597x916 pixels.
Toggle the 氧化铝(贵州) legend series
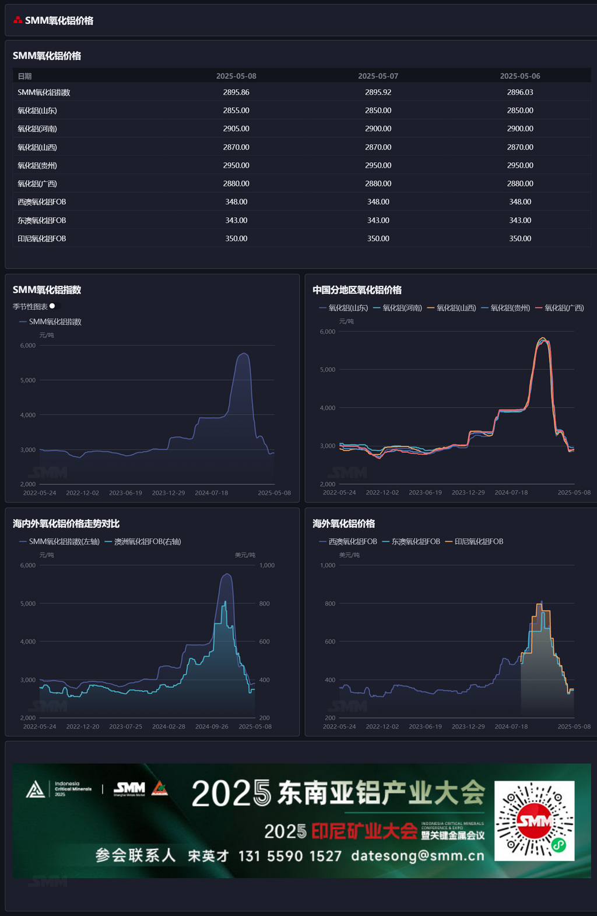(506, 308)
